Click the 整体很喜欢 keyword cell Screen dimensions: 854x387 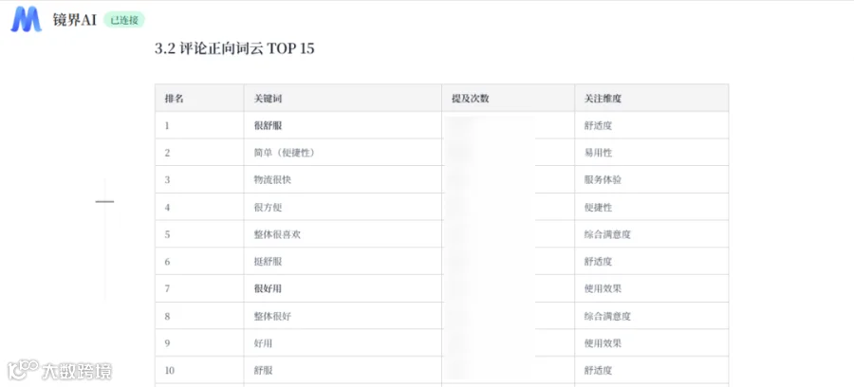point(343,234)
